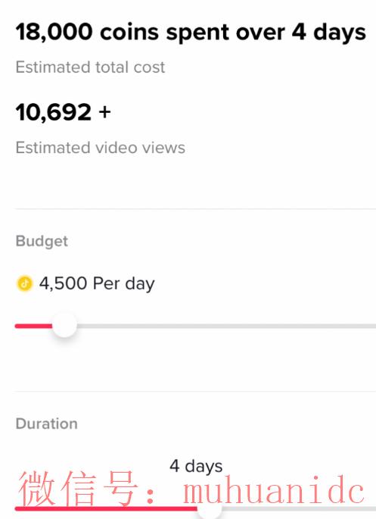This screenshot has height=519, width=376.
Task: Click the Estimated total cost caption
Action: 90,67
